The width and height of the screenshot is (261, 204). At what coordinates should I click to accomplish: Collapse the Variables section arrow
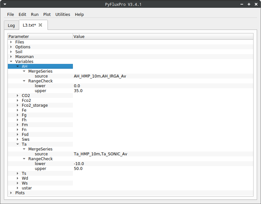11,62
